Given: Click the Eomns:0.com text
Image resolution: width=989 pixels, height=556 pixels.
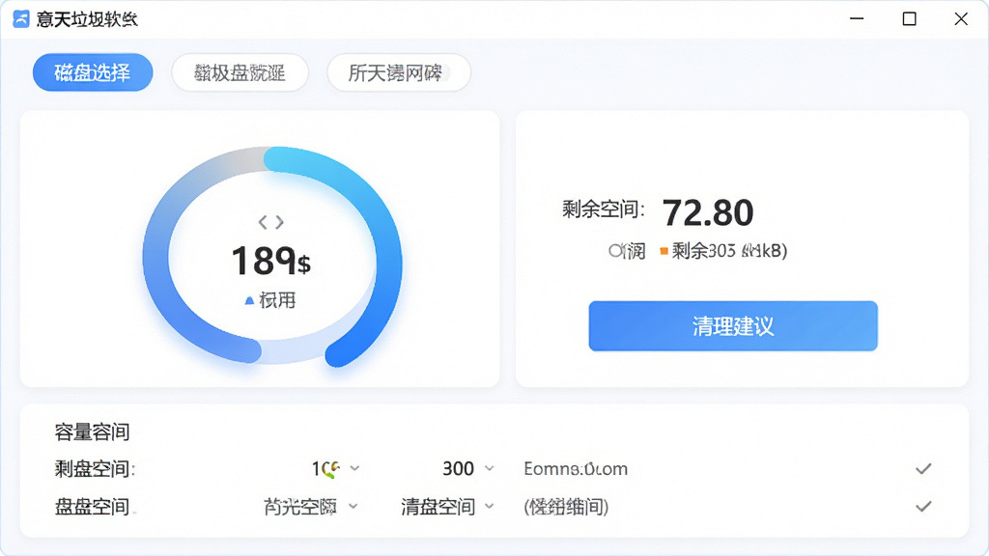Looking at the screenshot, I should (x=576, y=469).
